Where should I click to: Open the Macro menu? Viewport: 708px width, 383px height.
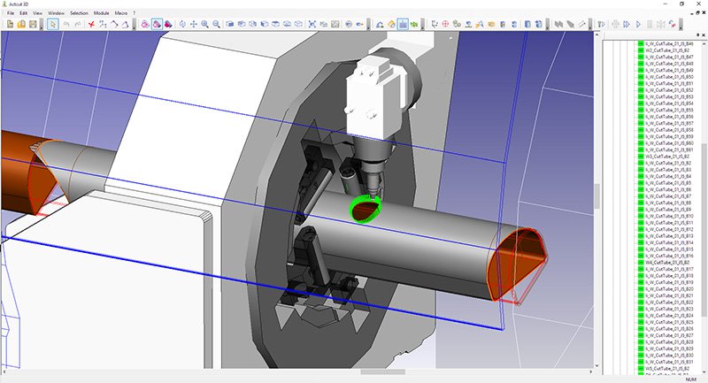click(x=120, y=14)
